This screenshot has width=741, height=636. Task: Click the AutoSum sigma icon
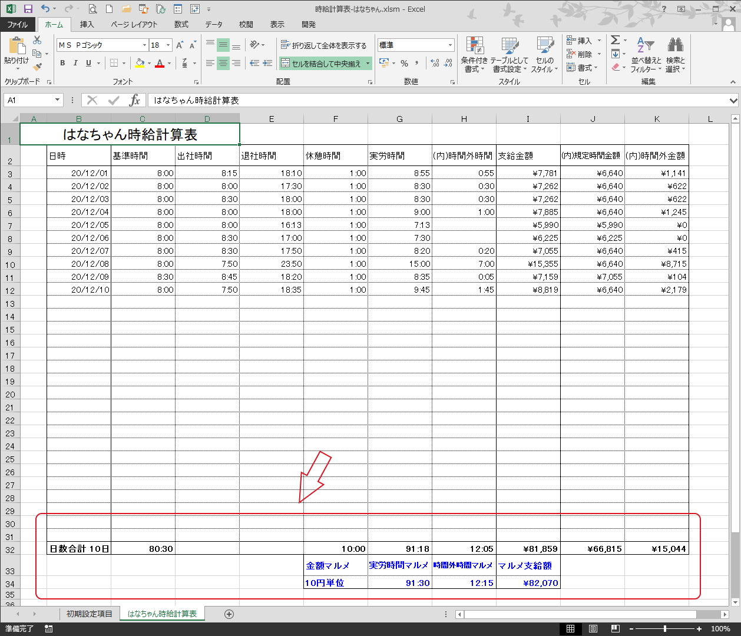tap(615, 40)
